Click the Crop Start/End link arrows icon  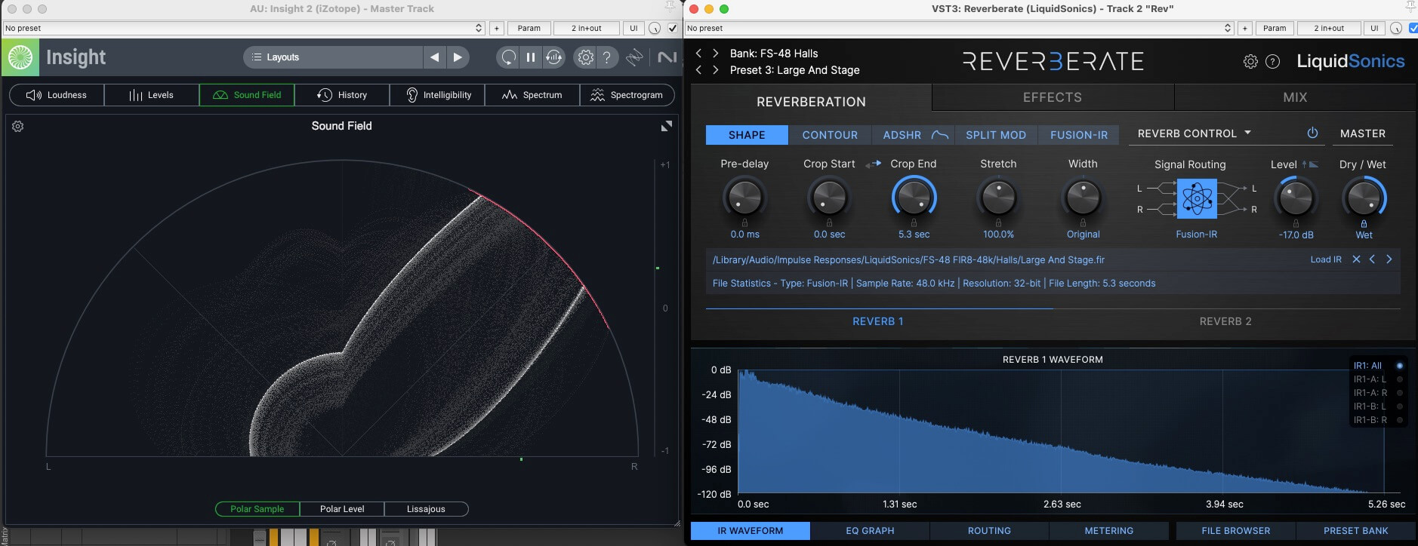tap(873, 164)
